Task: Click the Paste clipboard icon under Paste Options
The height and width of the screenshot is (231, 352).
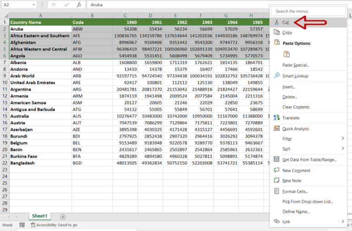Action: [x=286, y=54]
